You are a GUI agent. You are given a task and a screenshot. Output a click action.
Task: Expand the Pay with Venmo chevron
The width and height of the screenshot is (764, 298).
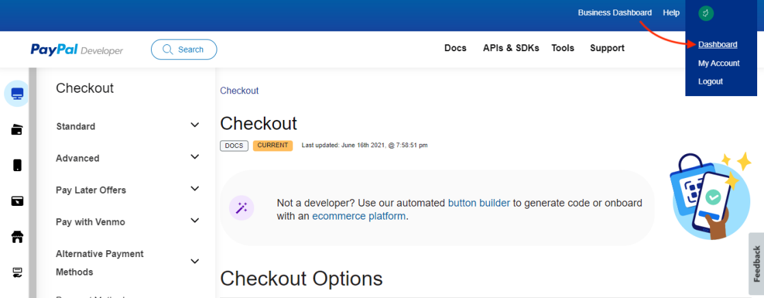coord(195,221)
